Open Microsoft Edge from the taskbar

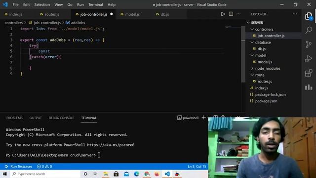point(136,174)
